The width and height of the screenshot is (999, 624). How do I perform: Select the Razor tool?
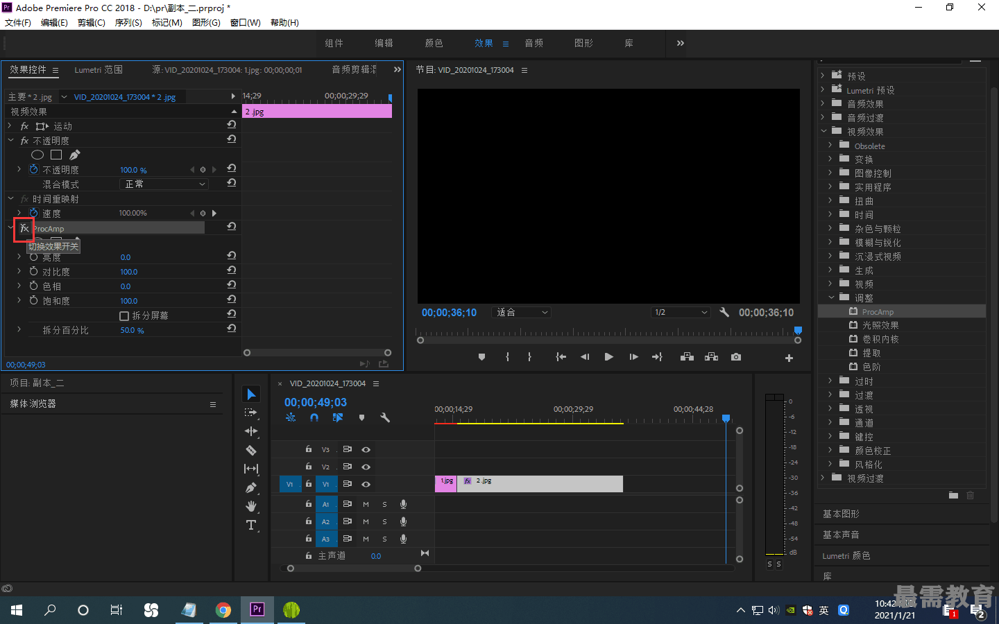[x=251, y=450]
